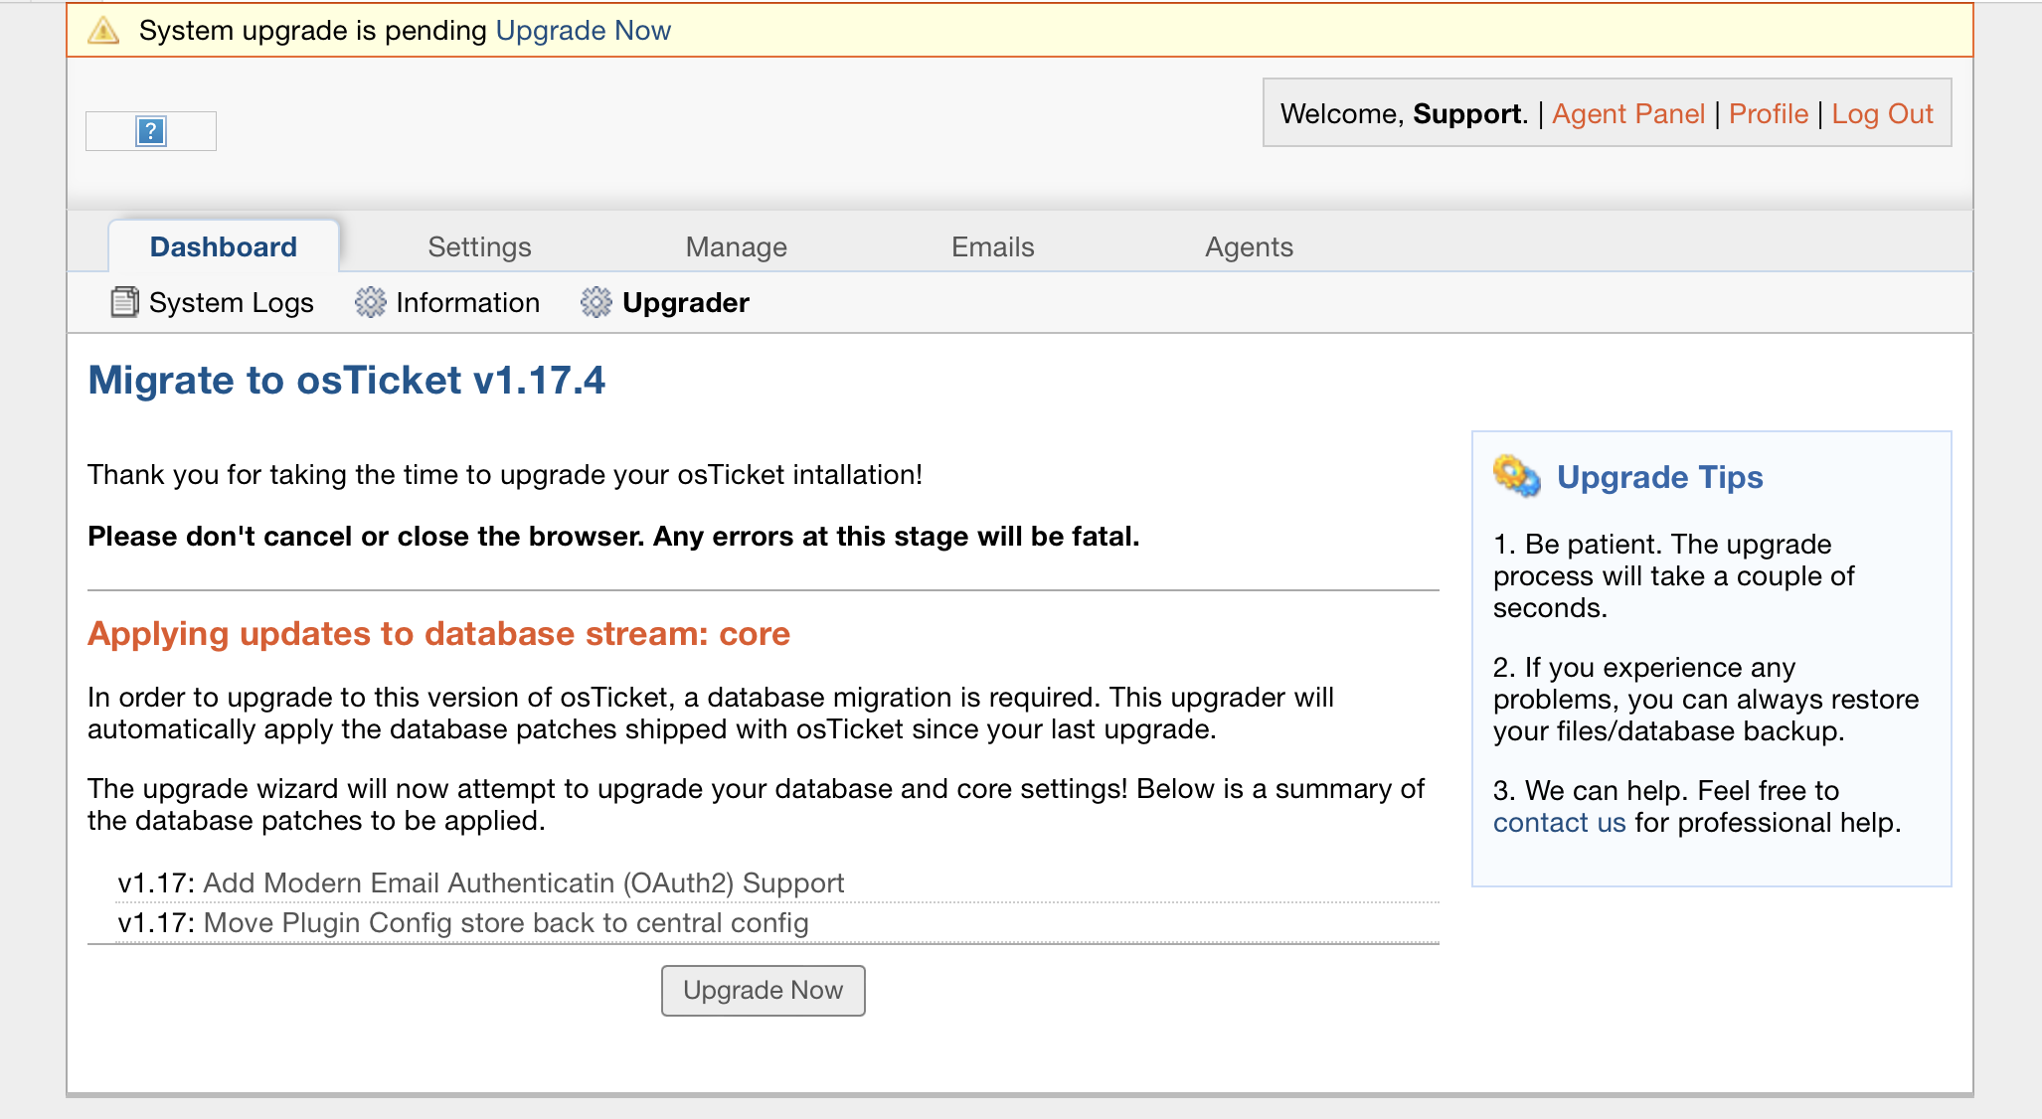Image resolution: width=2042 pixels, height=1119 pixels.
Task: Go to the Emails tab
Action: point(992,246)
